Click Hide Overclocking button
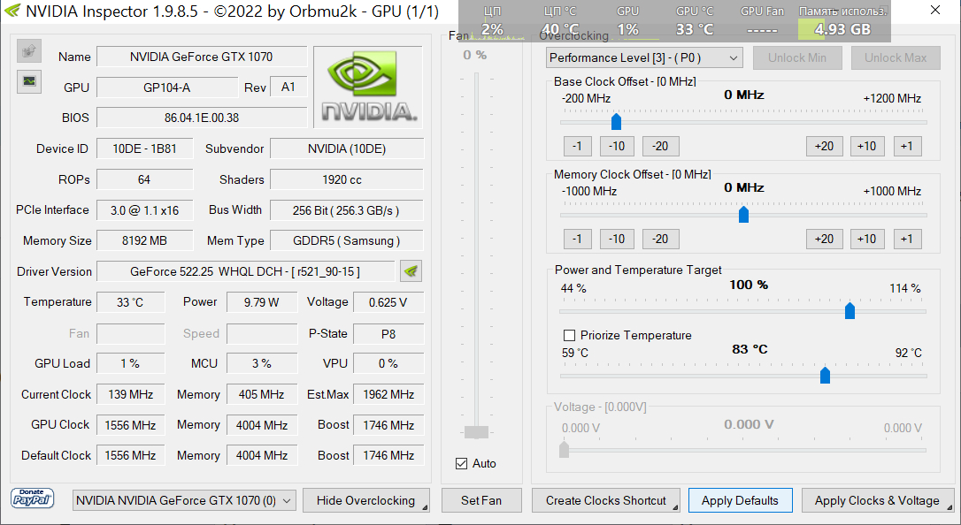961x525 pixels. (x=365, y=500)
